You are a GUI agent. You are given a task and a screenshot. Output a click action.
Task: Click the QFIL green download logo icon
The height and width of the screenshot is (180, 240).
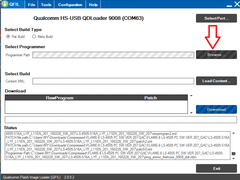point(5,4)
